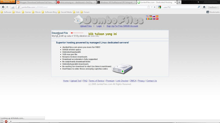Click the Login link
The width and height of the screenshot is (220, 123).
(x=99, y=26)
